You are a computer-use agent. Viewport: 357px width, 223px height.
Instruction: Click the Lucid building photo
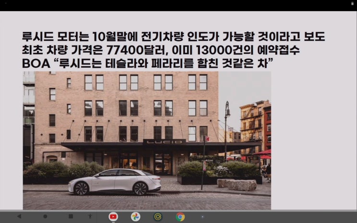tap(147, 140)
